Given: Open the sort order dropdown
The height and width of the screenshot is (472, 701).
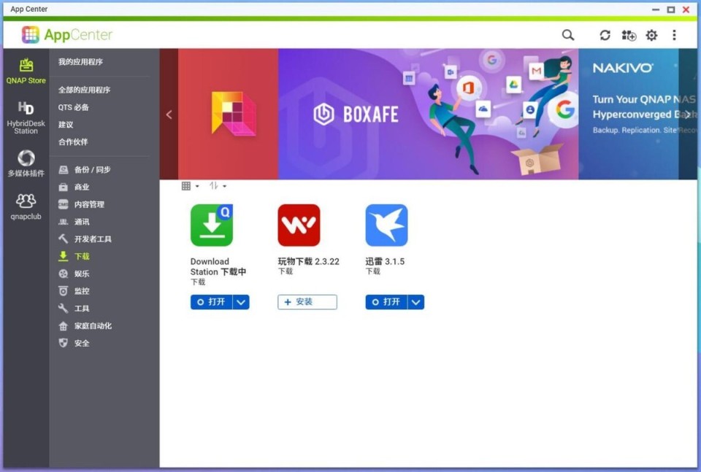Looking at the screenshot, I should pos(218,186).
